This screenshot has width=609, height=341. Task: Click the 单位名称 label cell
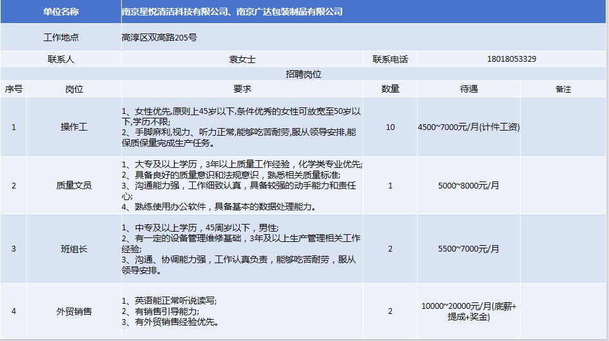(61, 12)
